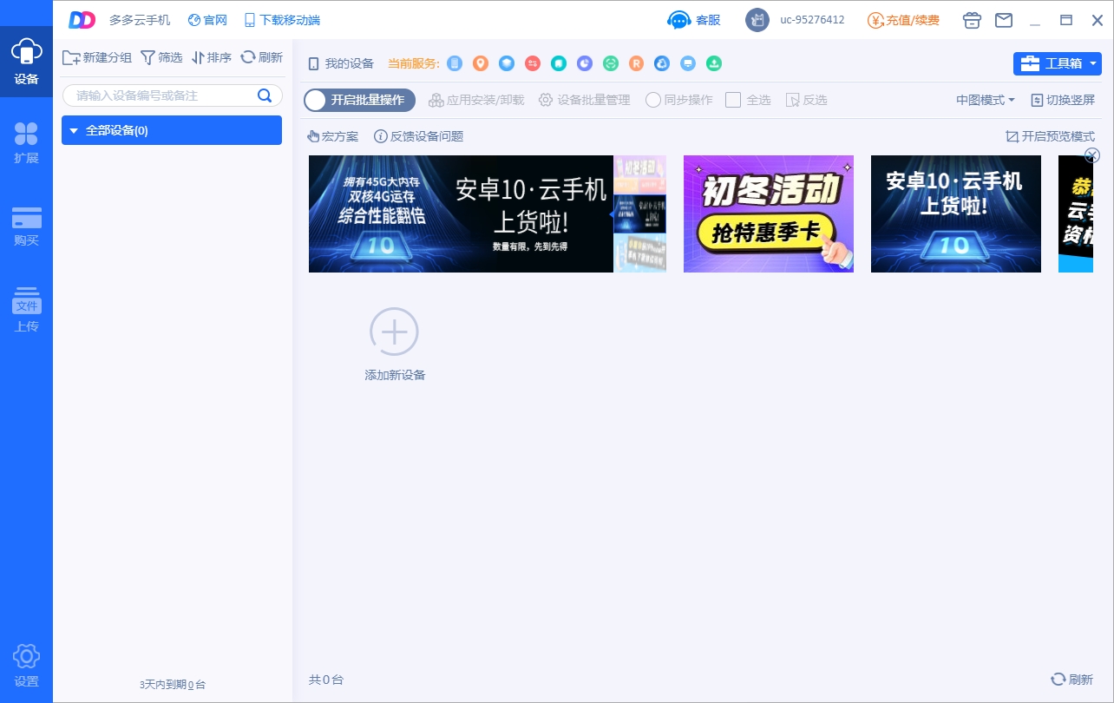
Task: Click the gift box icon in title bar
Action: [972, 20]
